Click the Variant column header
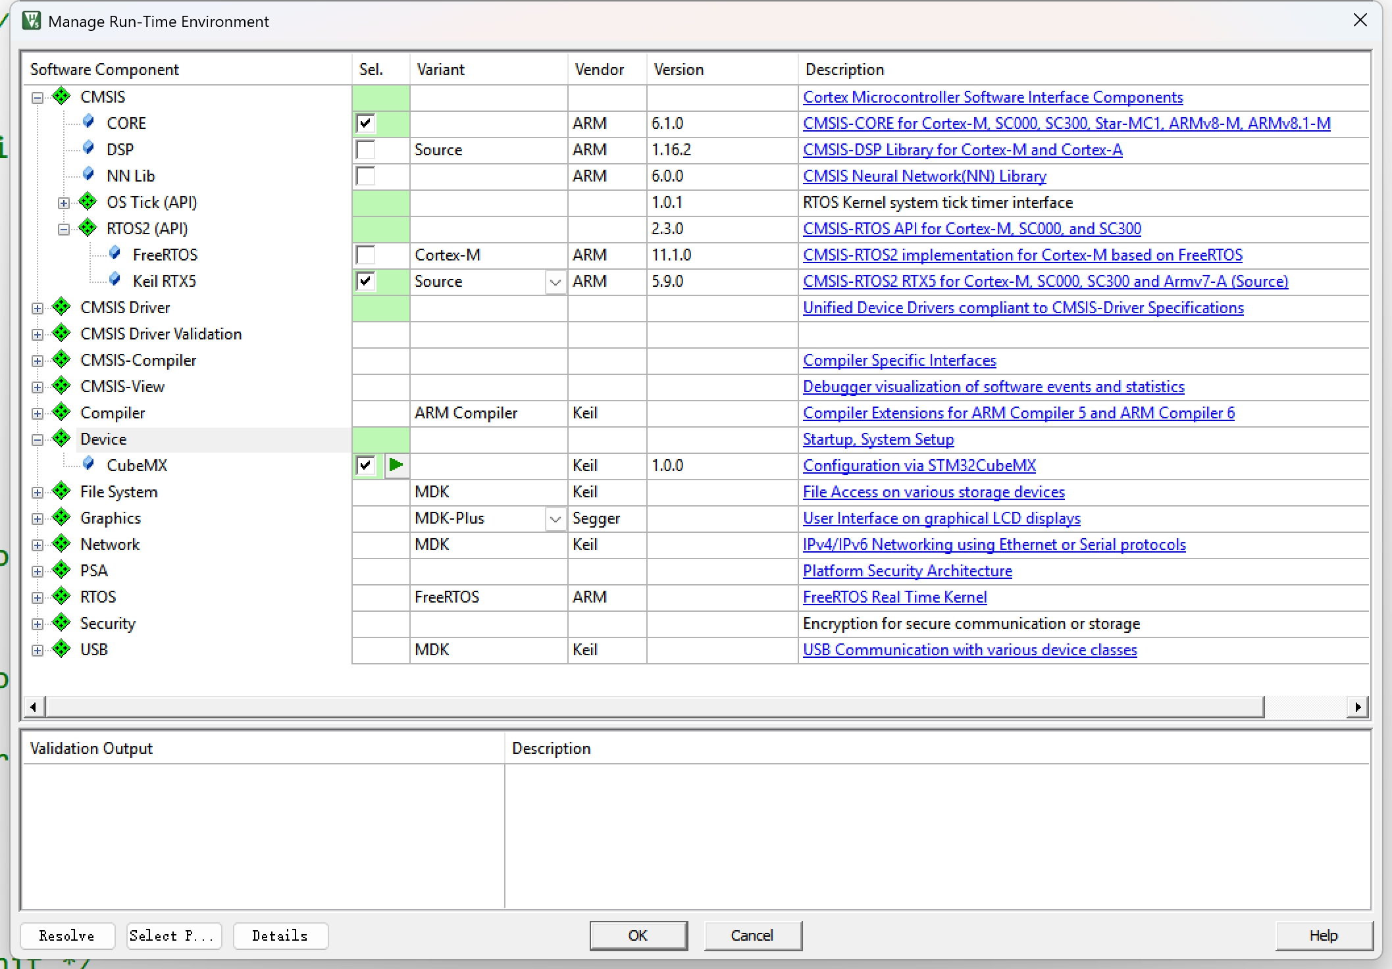 tap(489, 69)
